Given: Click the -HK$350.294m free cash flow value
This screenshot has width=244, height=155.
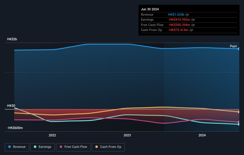Looking at the screenshot, I should [x=179, y=25].
